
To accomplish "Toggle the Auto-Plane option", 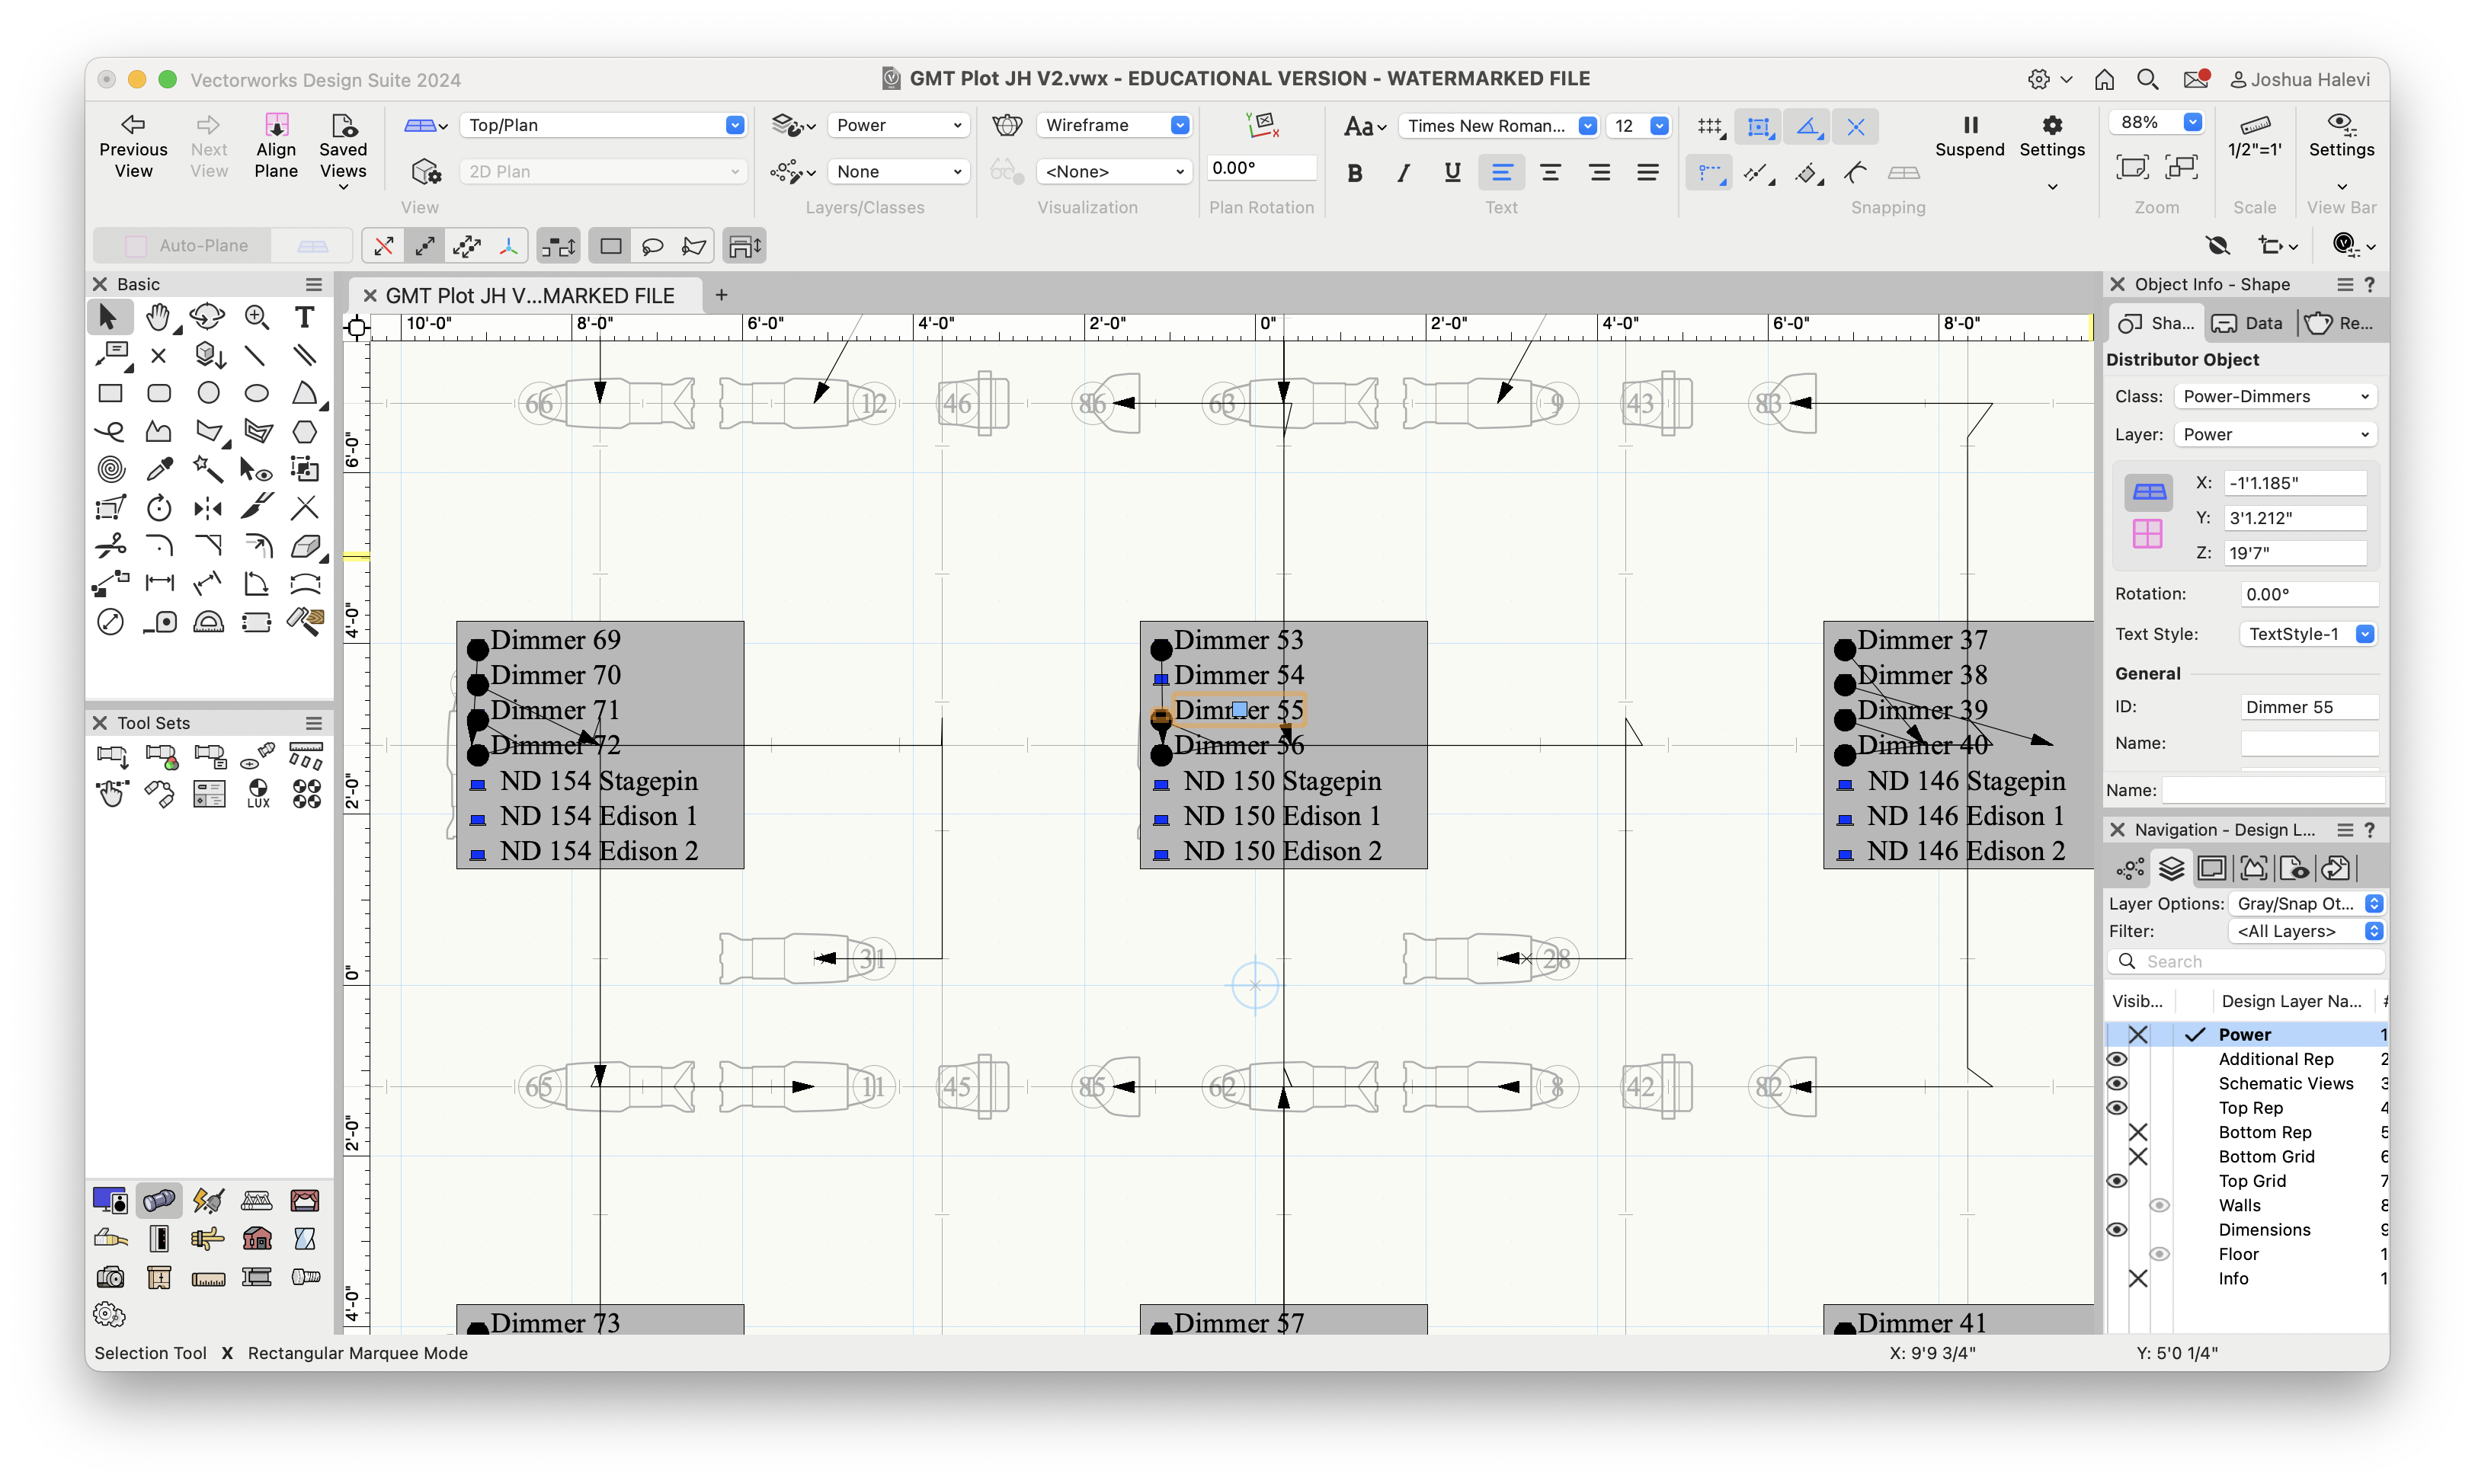I will click(187, 246).
